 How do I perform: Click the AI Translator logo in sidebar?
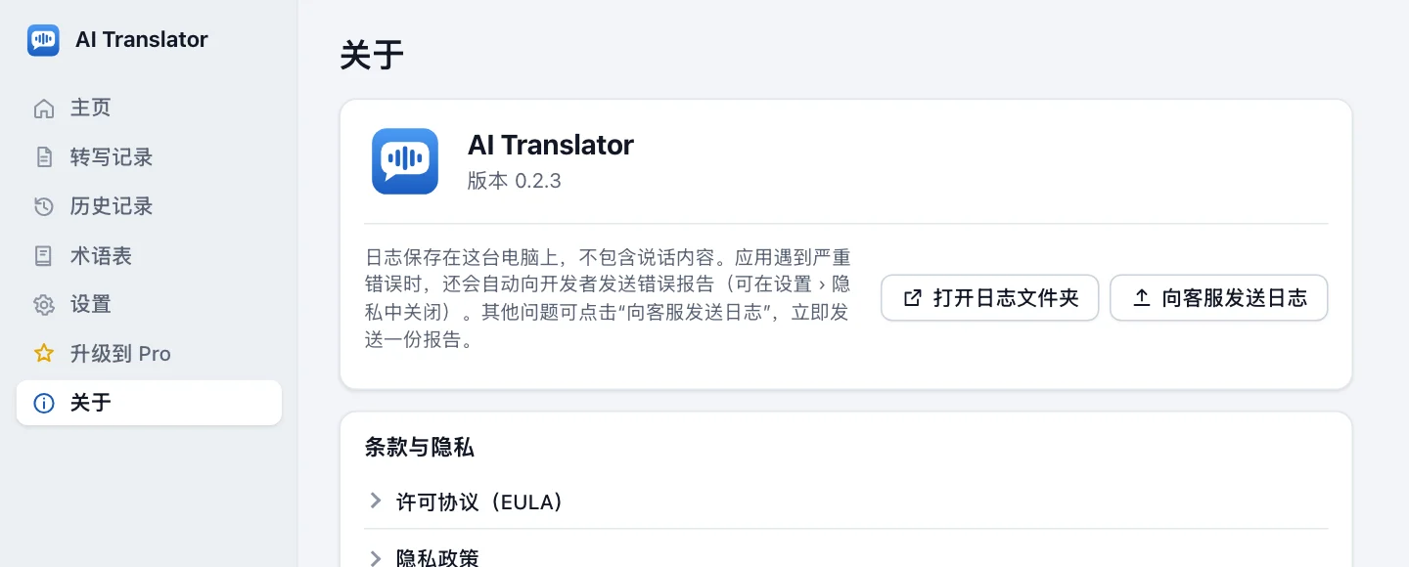pyautogui.click(x=43, y=40)
